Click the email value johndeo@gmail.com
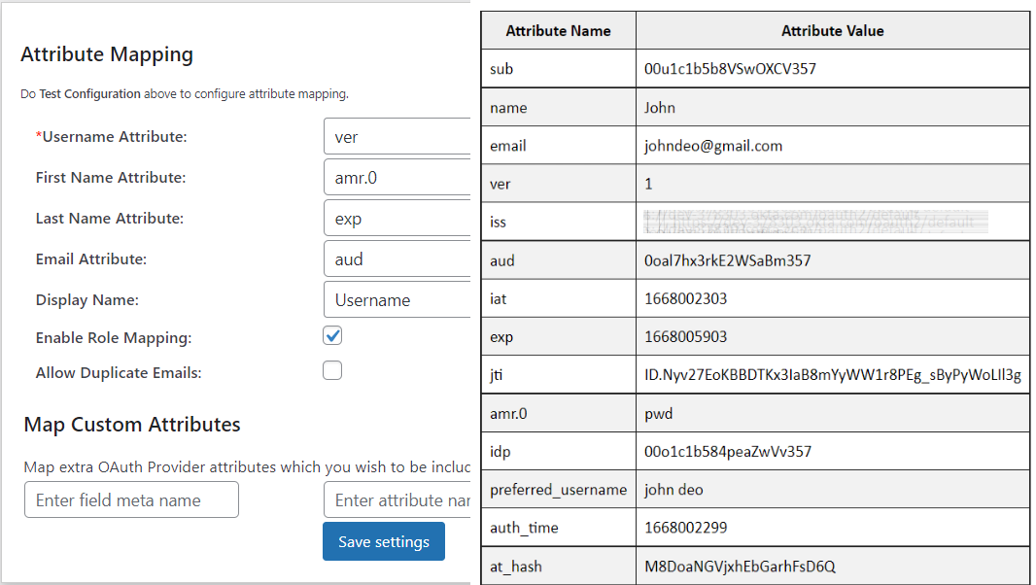Image resolution: width=1036 pixels, height=585 pixels. click(x=713, y=146)
